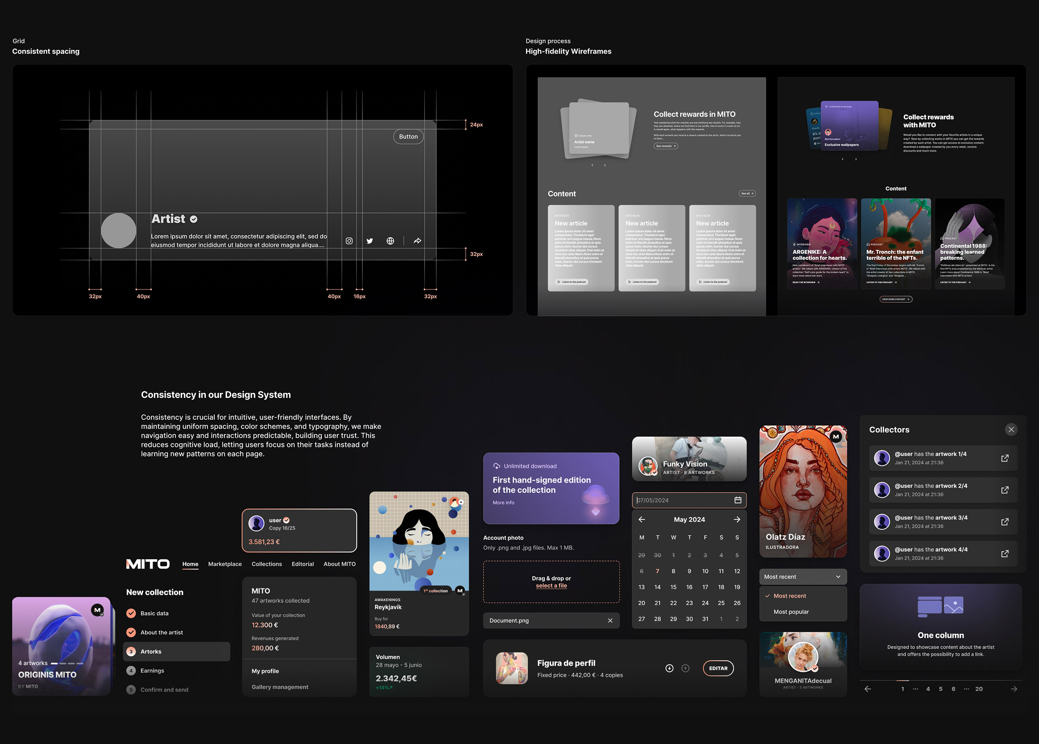Click download icon on Figura de perfil

tap(669, 669)
